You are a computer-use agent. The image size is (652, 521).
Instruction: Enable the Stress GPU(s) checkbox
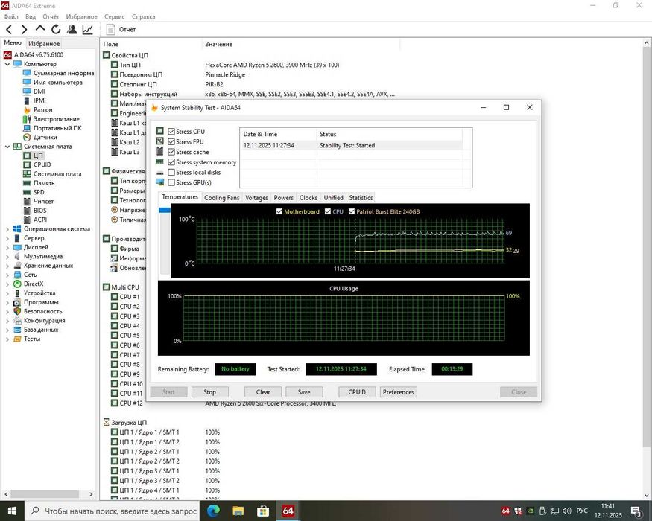[171, 182]
